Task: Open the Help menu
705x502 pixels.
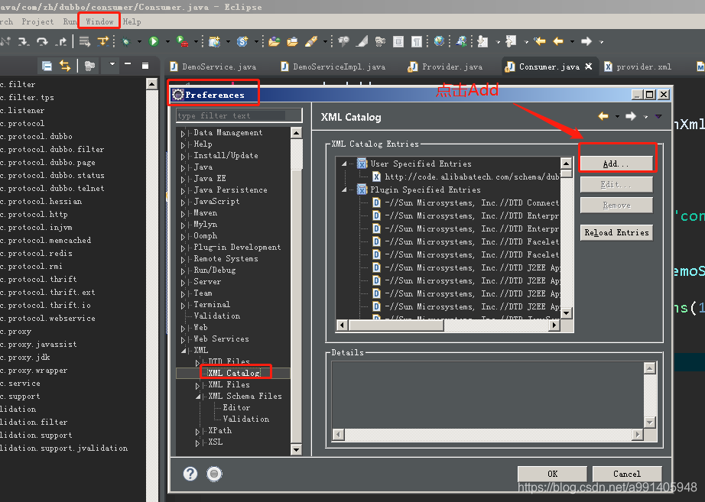Action: click(132, 21)
